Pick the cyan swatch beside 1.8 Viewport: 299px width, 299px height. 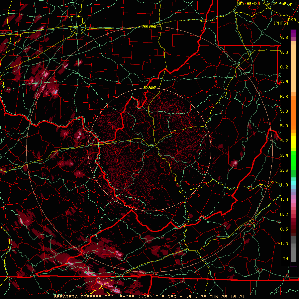pos(293,183)
